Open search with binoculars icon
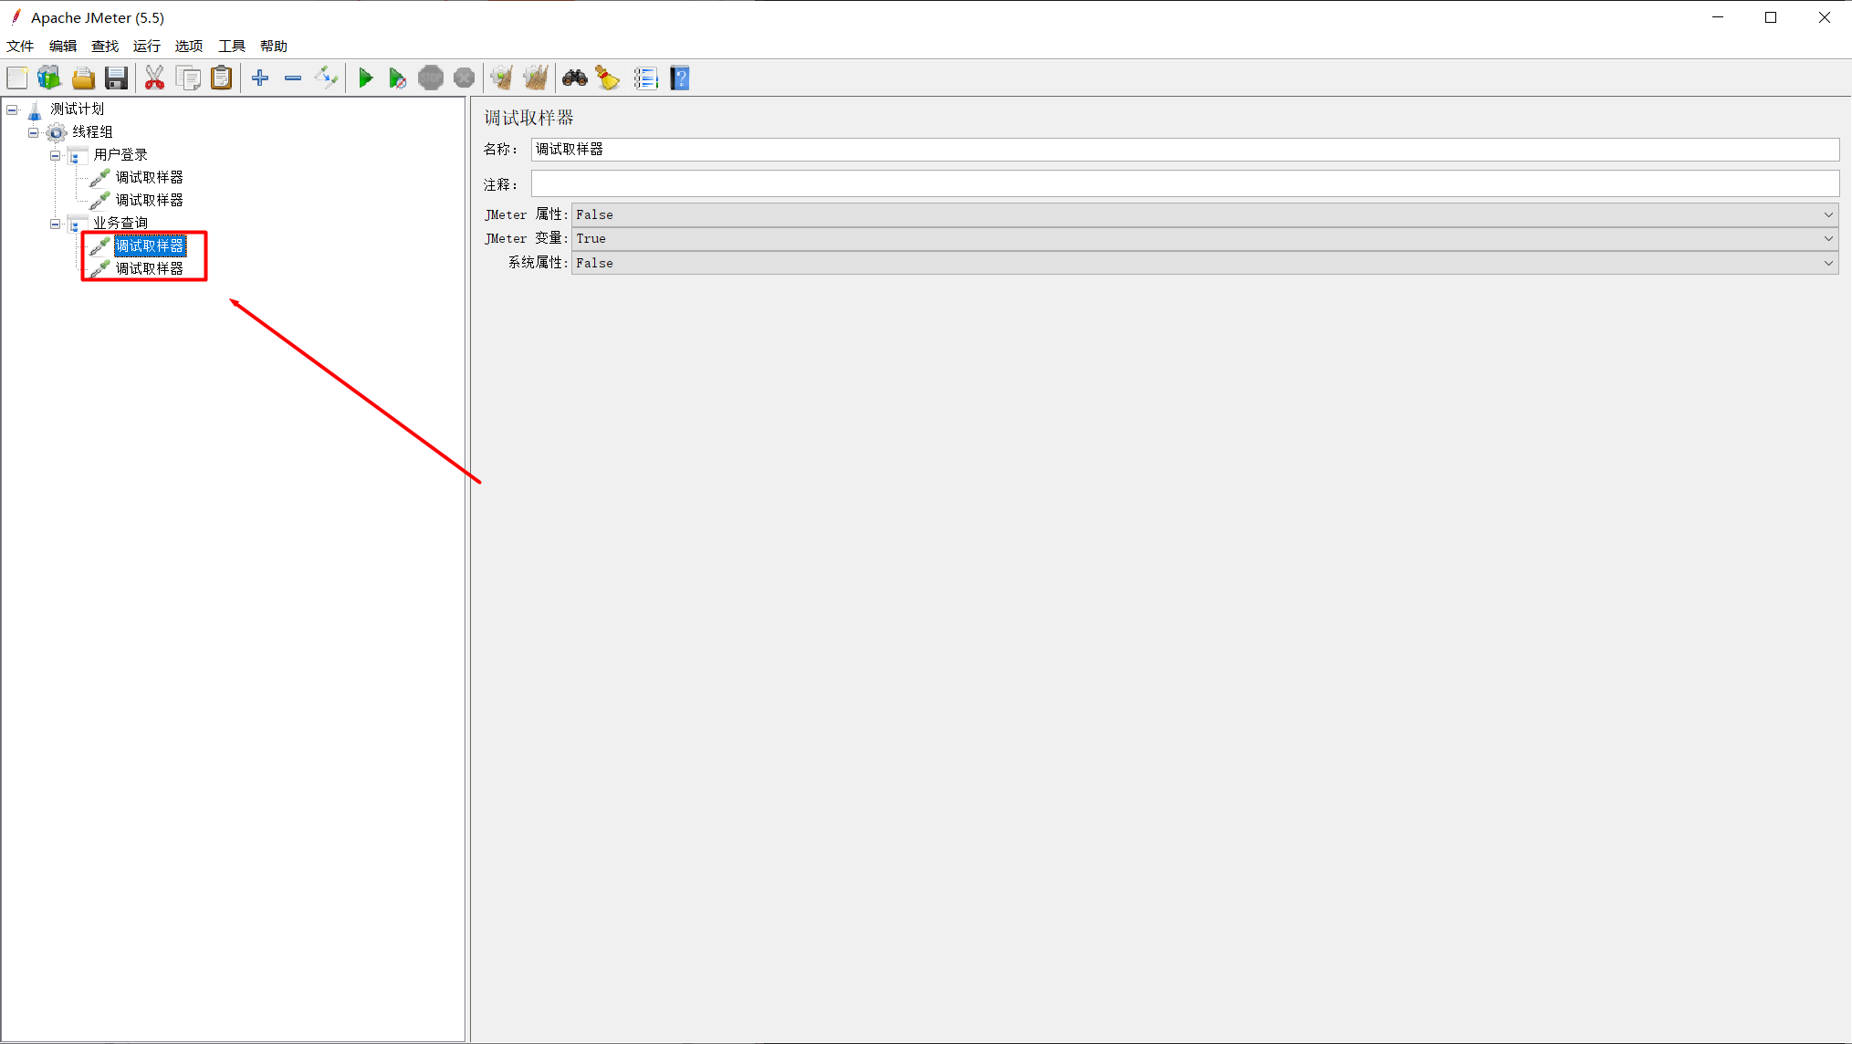 575,78
